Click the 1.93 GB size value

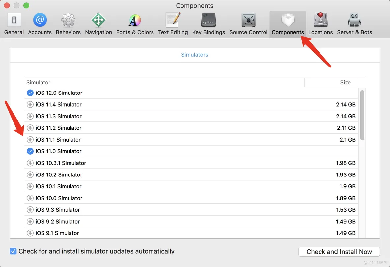point(346,174)
